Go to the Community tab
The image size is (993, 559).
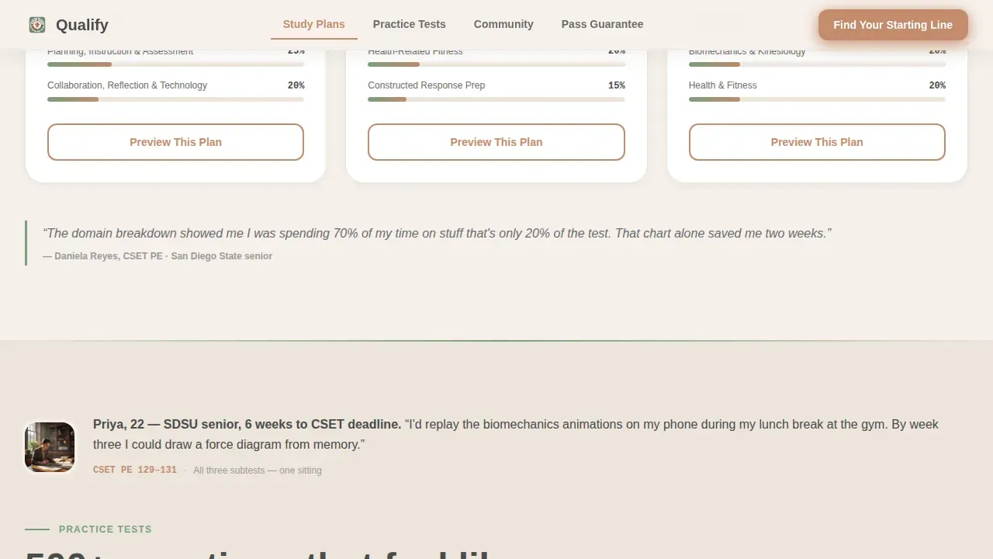pyautogui.click(x=503, y=24)
